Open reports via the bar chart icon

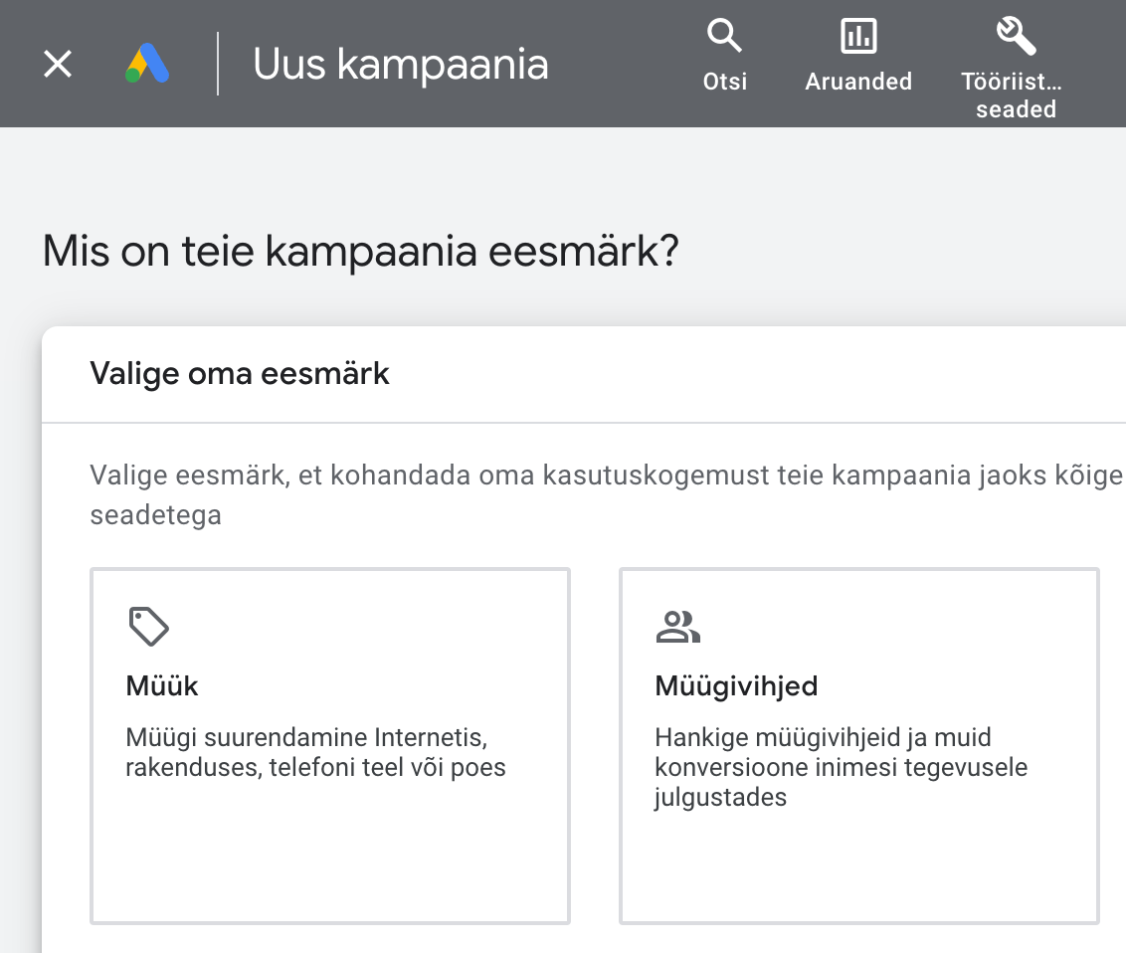tap(857, 38)
